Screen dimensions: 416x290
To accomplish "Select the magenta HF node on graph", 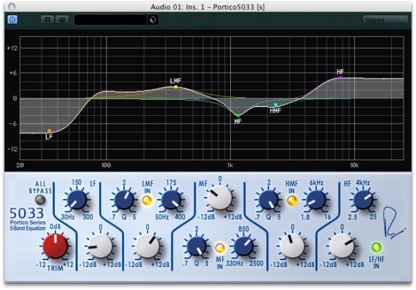I will pos(340,78).
